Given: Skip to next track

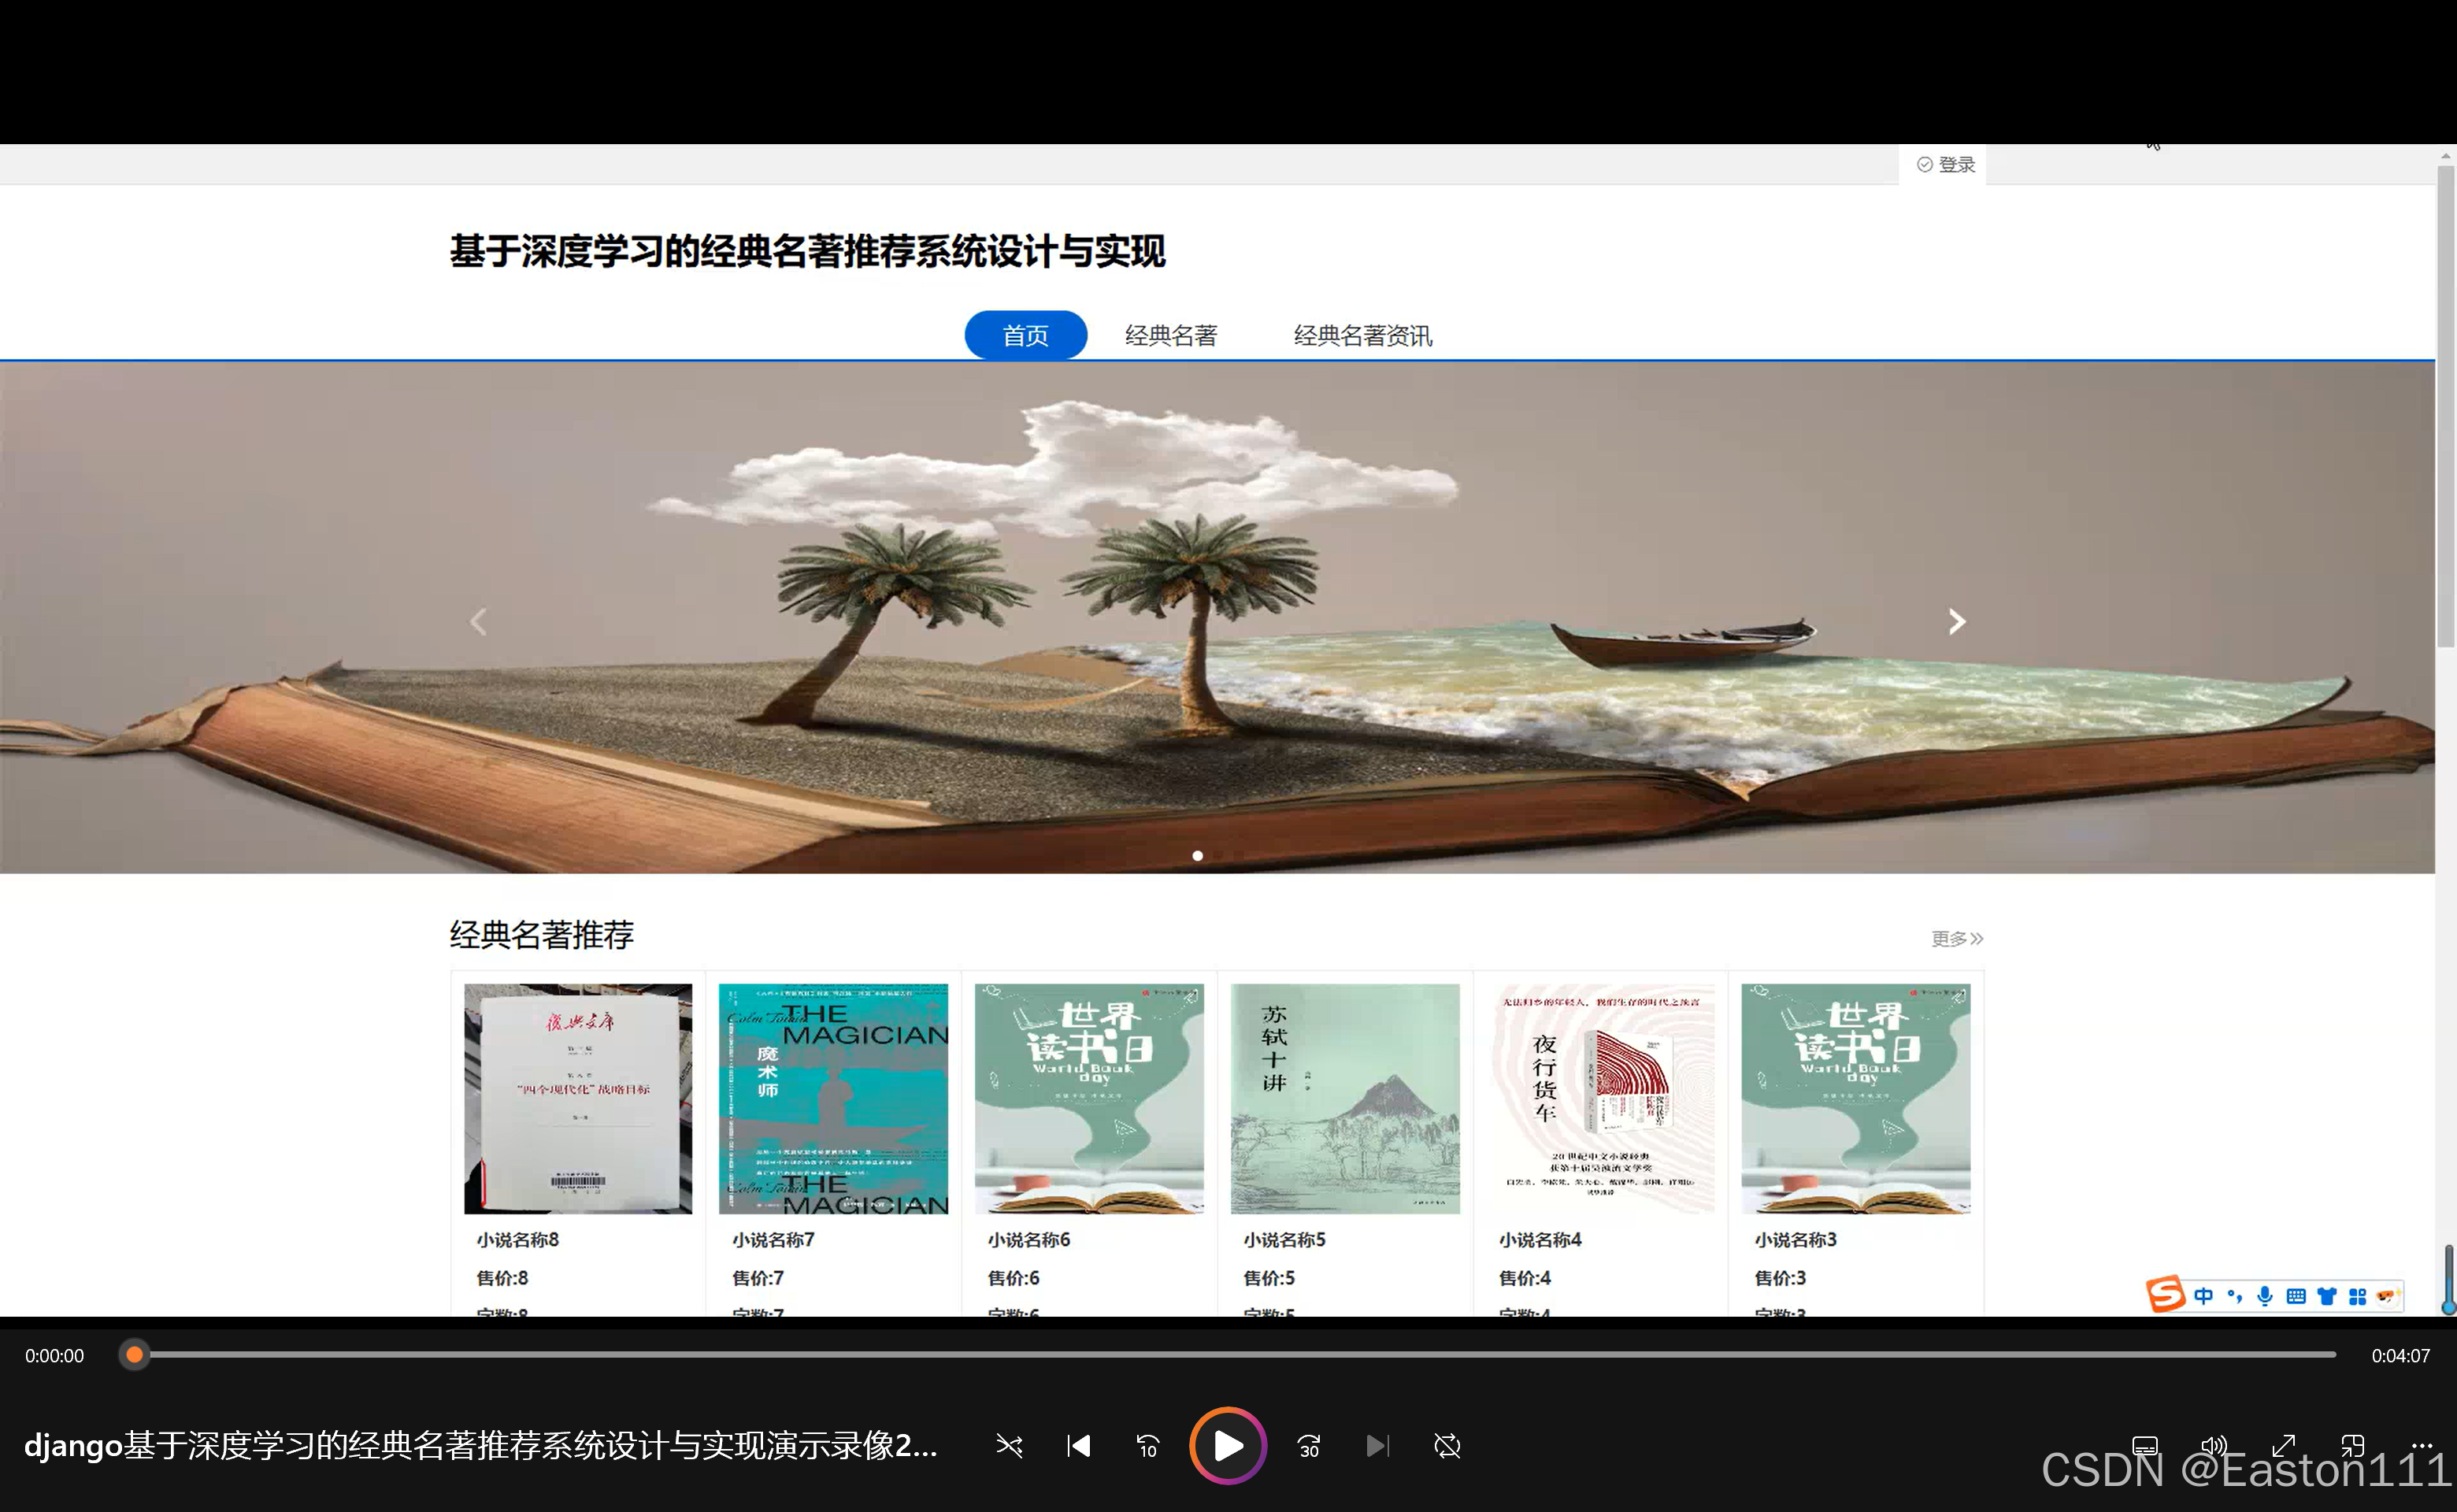Looking at the screenshot, I should pyautogui.click(x=1377, y=1446).
